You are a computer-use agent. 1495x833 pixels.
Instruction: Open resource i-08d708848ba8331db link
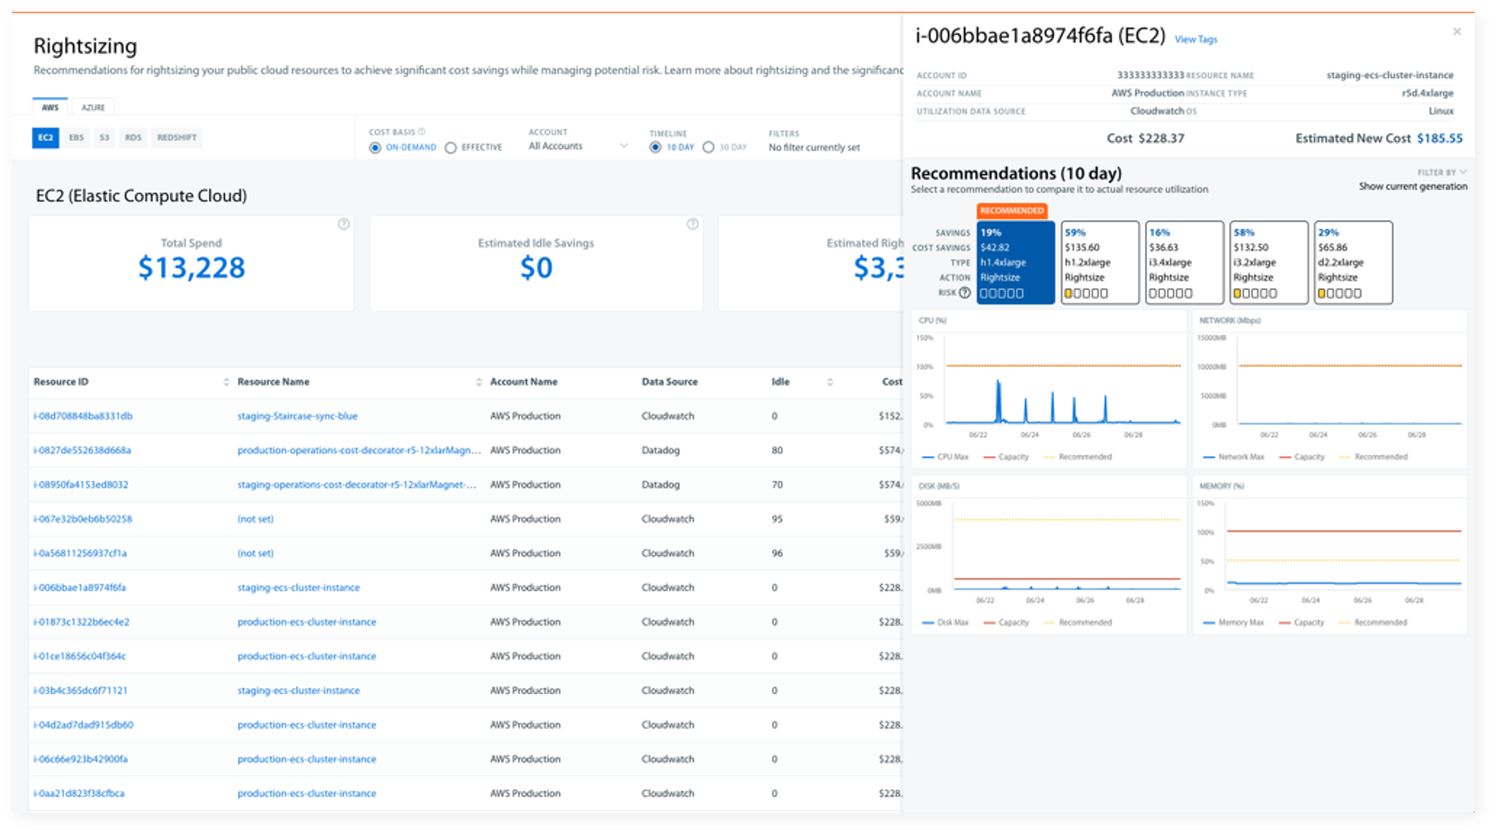[83, 416]
